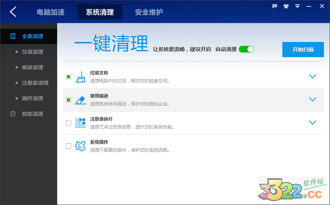
Task: Click the 系统插件 title text
Action: 99,142
